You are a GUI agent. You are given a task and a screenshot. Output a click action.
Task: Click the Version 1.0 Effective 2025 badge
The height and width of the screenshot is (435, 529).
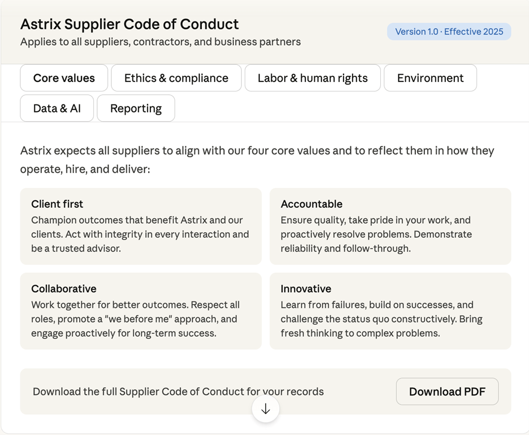pos(449,32)
